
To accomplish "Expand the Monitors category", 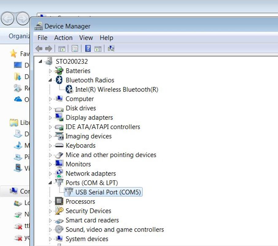I will pyautogui.click(x=50, y=164).
